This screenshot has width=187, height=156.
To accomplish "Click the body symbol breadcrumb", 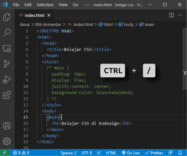I will [126, 25].
